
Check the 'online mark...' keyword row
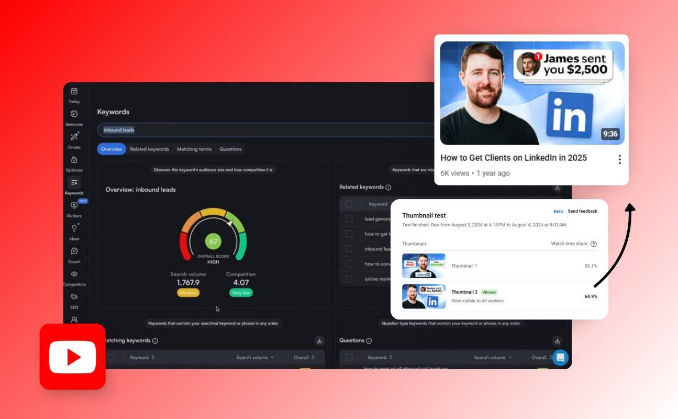point(349,279)
